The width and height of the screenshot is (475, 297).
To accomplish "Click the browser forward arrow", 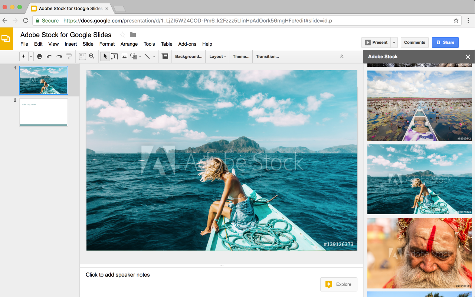I will pos(15,20).
